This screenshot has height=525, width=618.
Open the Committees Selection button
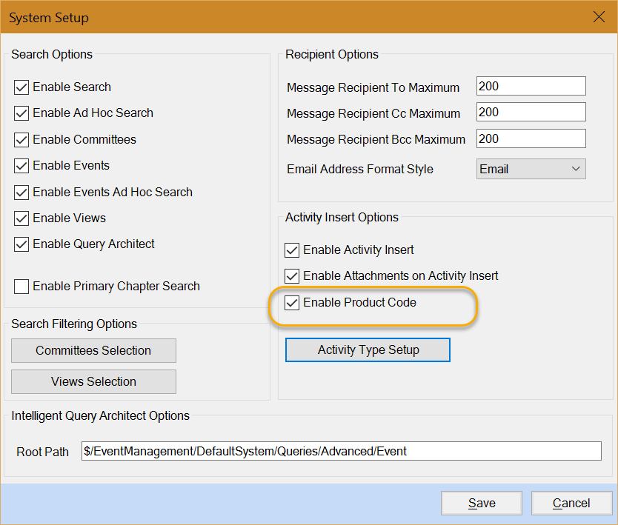93,351
